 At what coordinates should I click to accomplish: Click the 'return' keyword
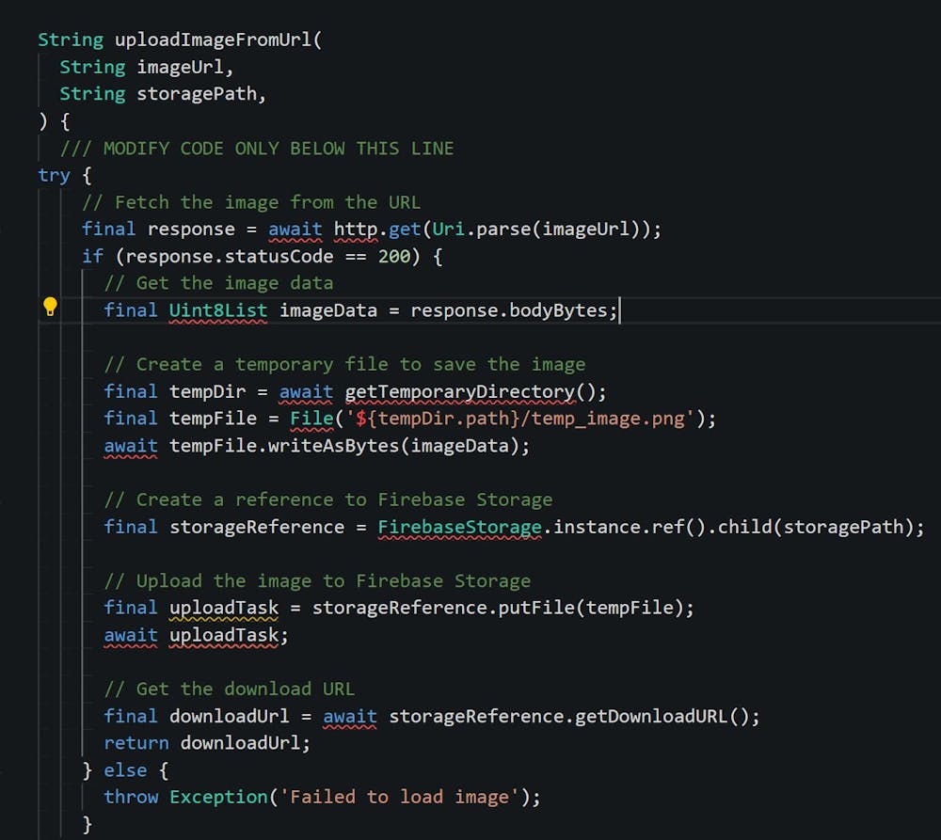136,743
